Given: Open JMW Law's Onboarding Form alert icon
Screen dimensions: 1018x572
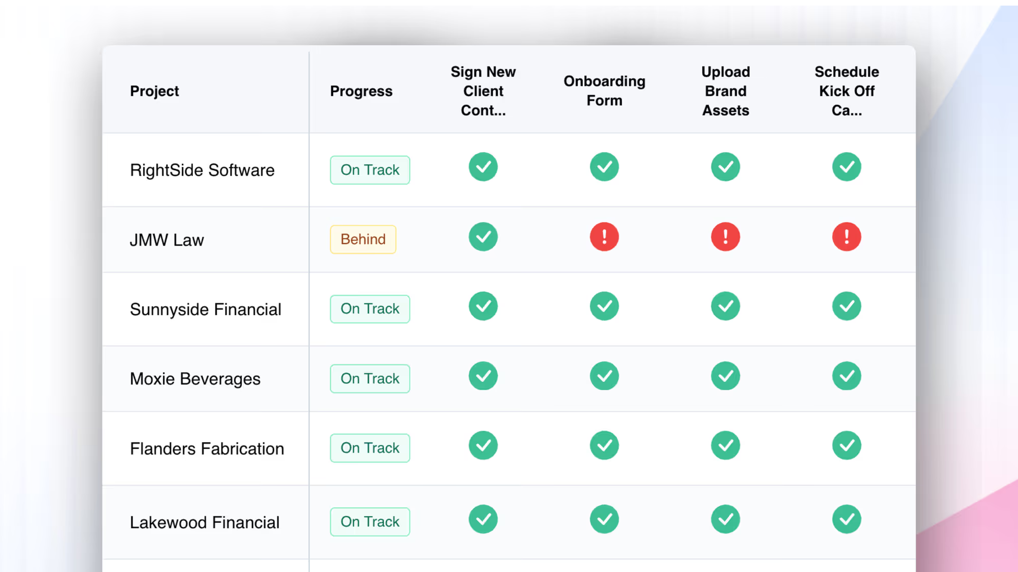Looking at the screenshot, I should pyautogui.click(x=604, y=237).
